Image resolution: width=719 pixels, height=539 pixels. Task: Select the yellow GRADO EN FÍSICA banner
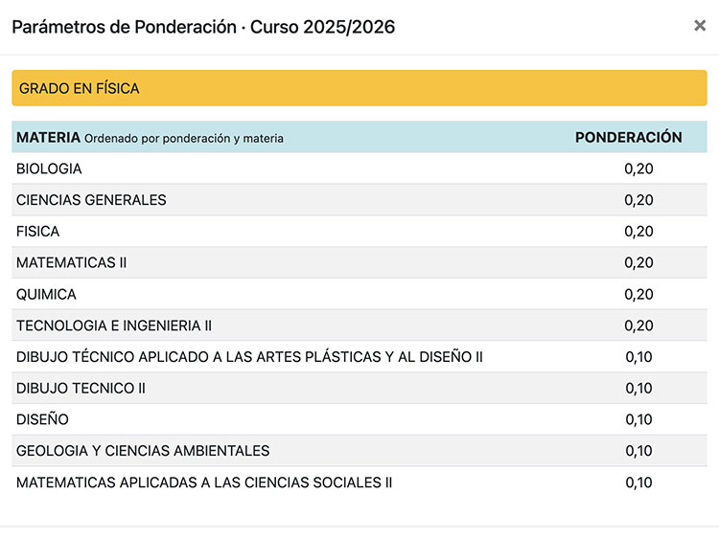[x=359, y=88]
